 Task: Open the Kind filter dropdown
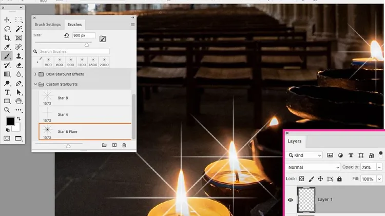click(305, 155)
